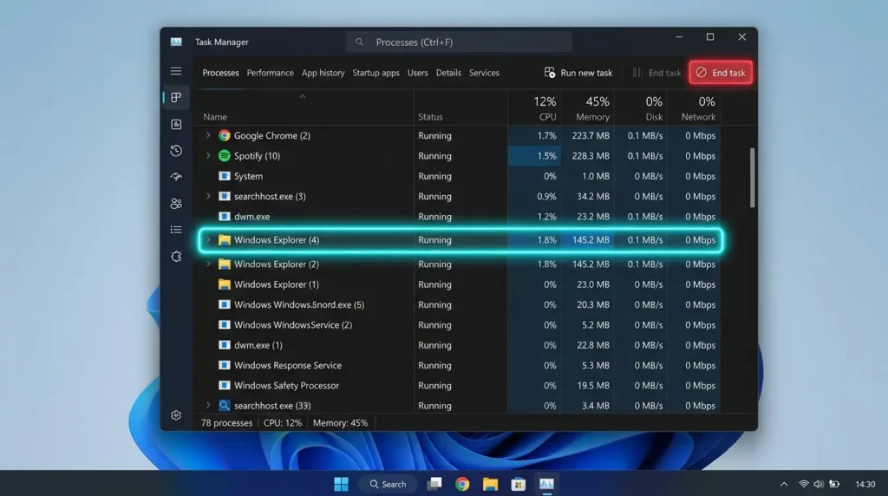Click the Windows Explorer (4) folder icon
This screenshot has width=888, height=496.
[x=225, y=240]
